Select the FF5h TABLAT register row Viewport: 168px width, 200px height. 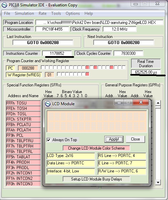23,157
